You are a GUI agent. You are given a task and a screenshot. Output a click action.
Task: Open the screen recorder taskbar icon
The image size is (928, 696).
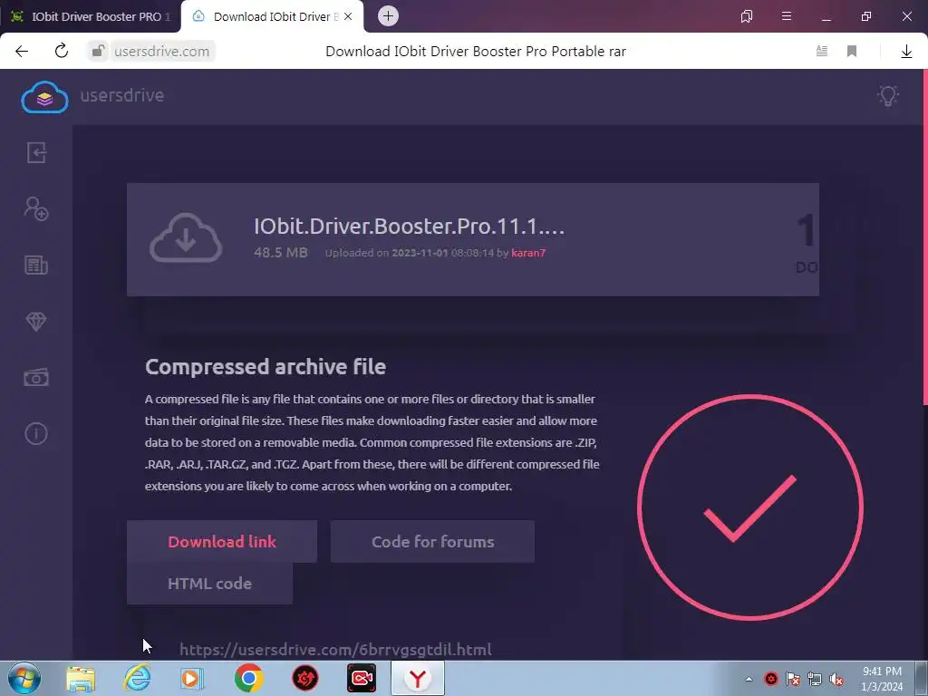pos(362,678)
